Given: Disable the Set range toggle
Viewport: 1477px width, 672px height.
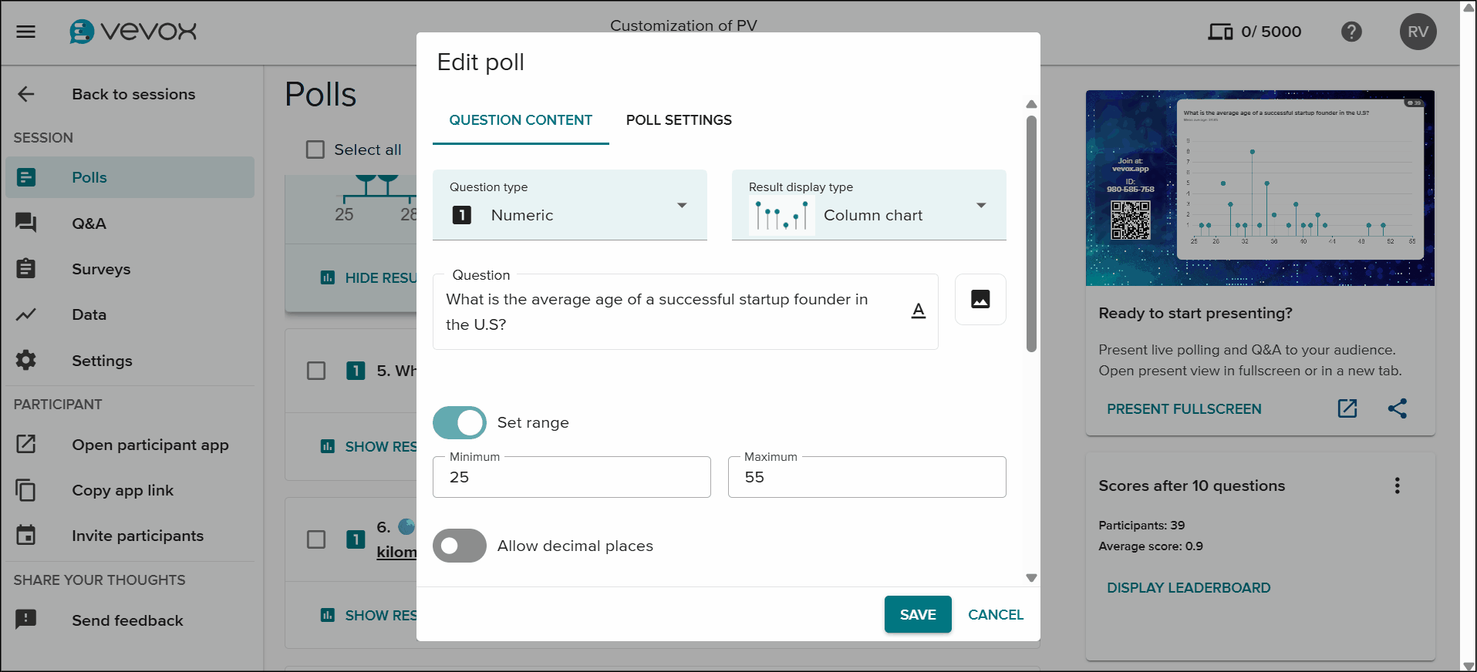Looking at the screenshot, I should (459, 422).
